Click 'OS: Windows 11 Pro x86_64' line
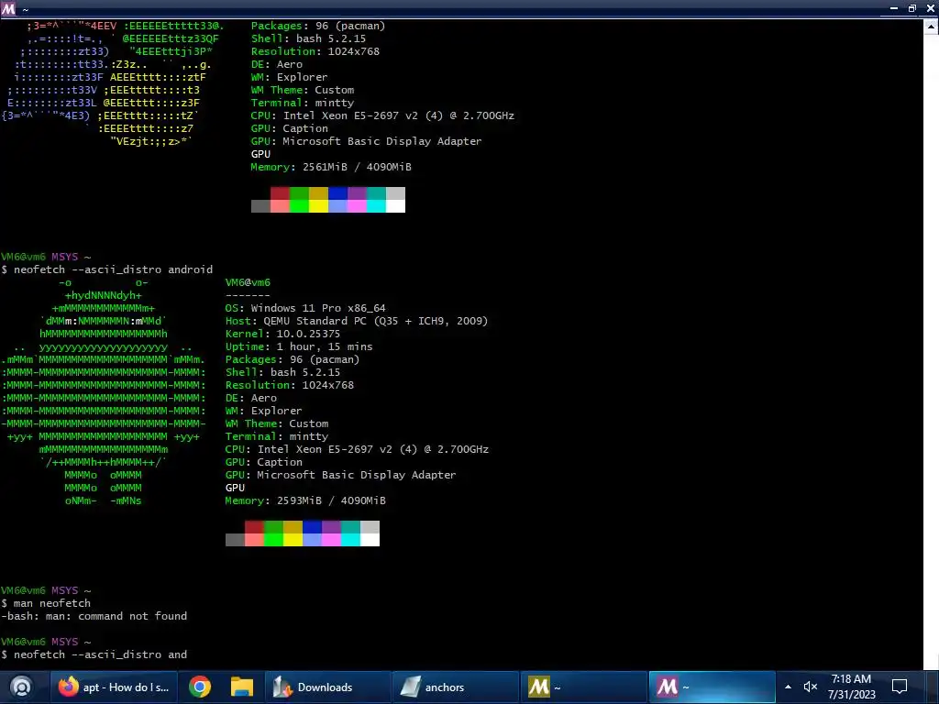 (305, 308)
